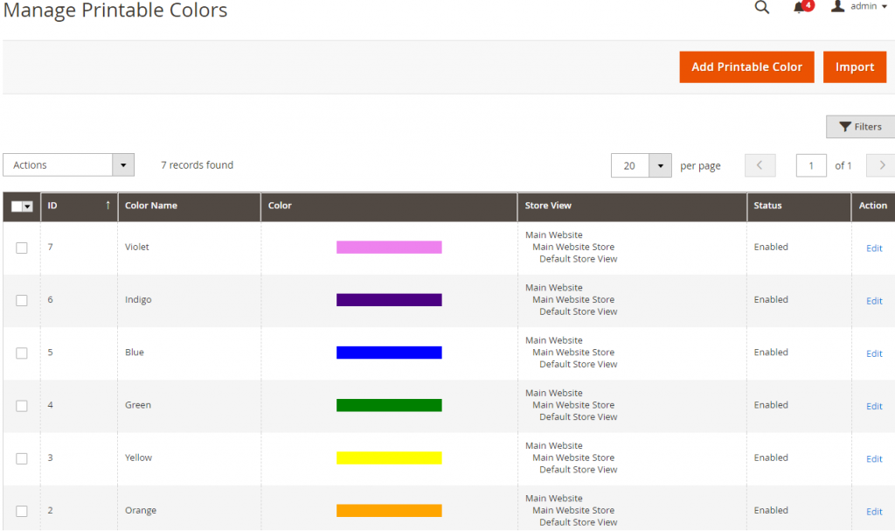Expand the mass-select dropdown arrow in header
This screenshot has width=895, height=531.
[28, 206]
